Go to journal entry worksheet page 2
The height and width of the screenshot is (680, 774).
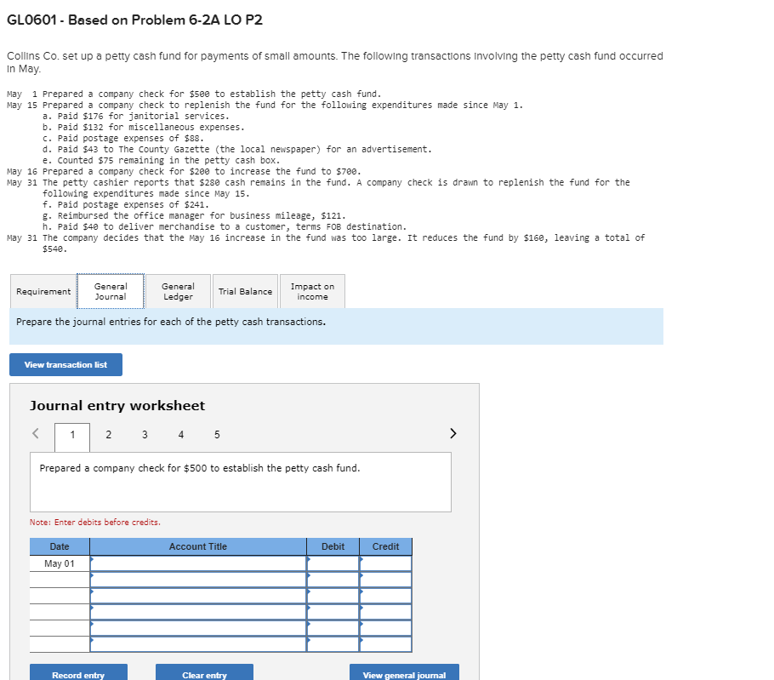point(108,434)
